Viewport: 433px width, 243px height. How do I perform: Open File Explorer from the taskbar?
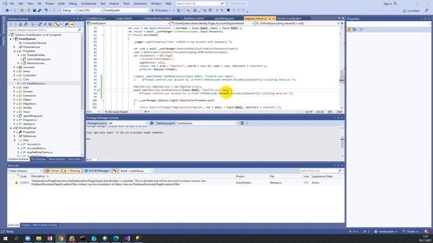click(x=39, y=238)
